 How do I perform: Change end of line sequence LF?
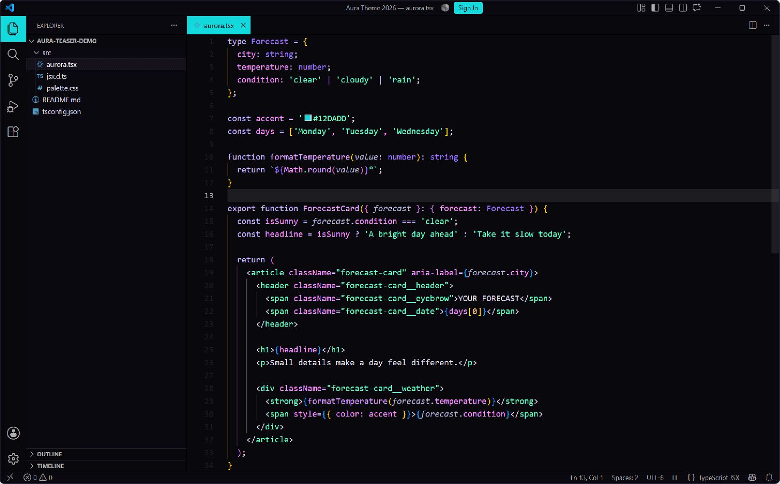[x=675, y=478]
